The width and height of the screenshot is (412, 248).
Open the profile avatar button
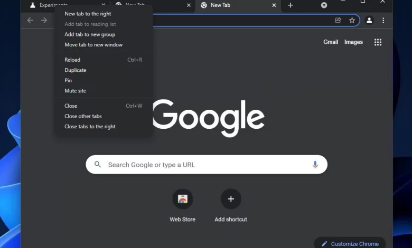pos(369,20)
